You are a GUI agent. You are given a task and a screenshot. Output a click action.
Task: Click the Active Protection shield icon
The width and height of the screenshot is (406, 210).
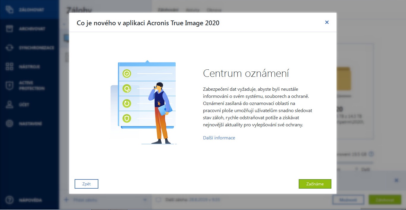coord(10,85)
